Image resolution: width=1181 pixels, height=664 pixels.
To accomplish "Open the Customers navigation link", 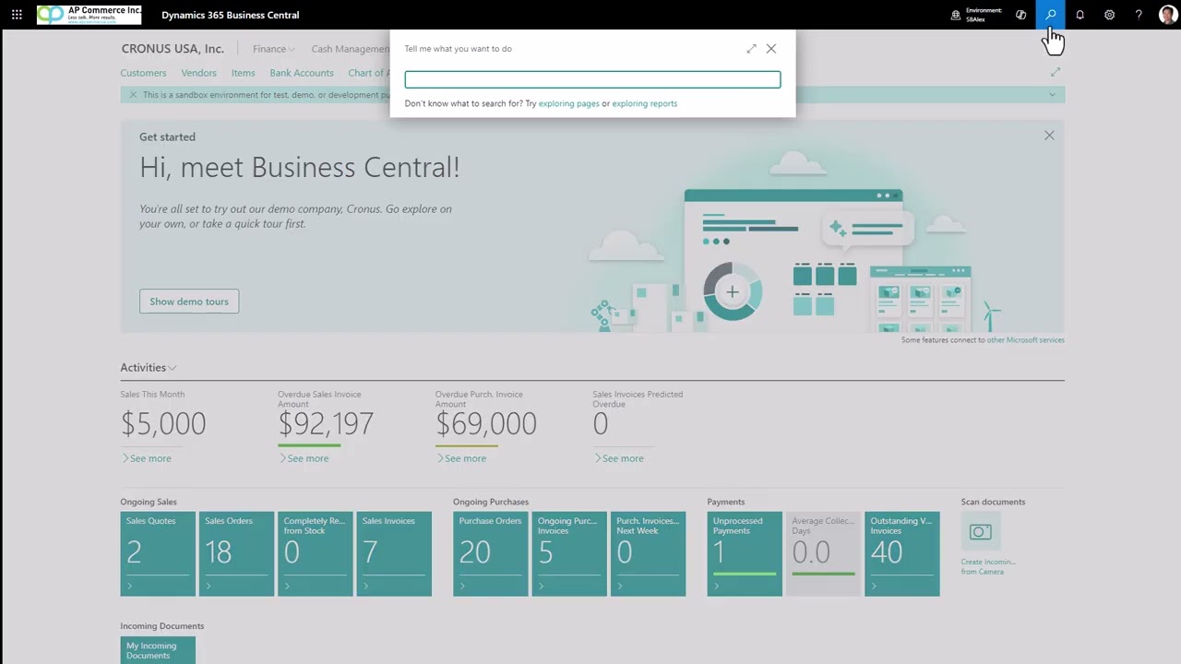I will (x=143, y=73).
